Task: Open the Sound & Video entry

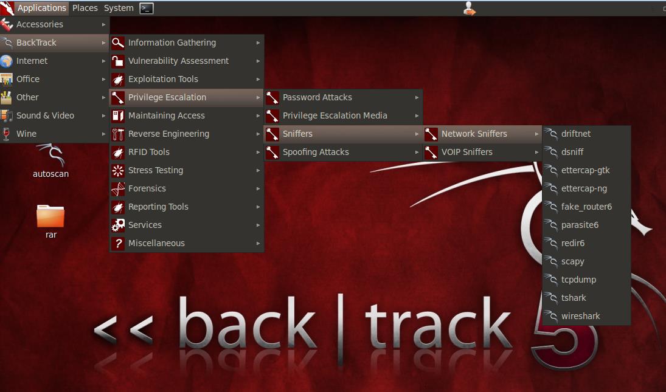Action: pyautogui.click(x=54, y=116)
